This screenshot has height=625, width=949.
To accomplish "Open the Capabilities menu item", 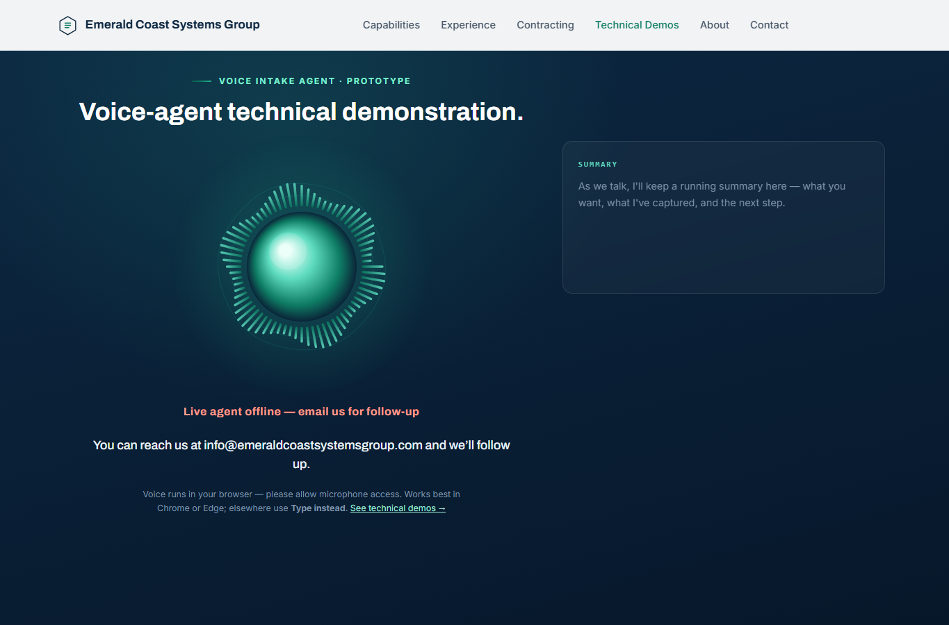I will [x=391, y=25].
